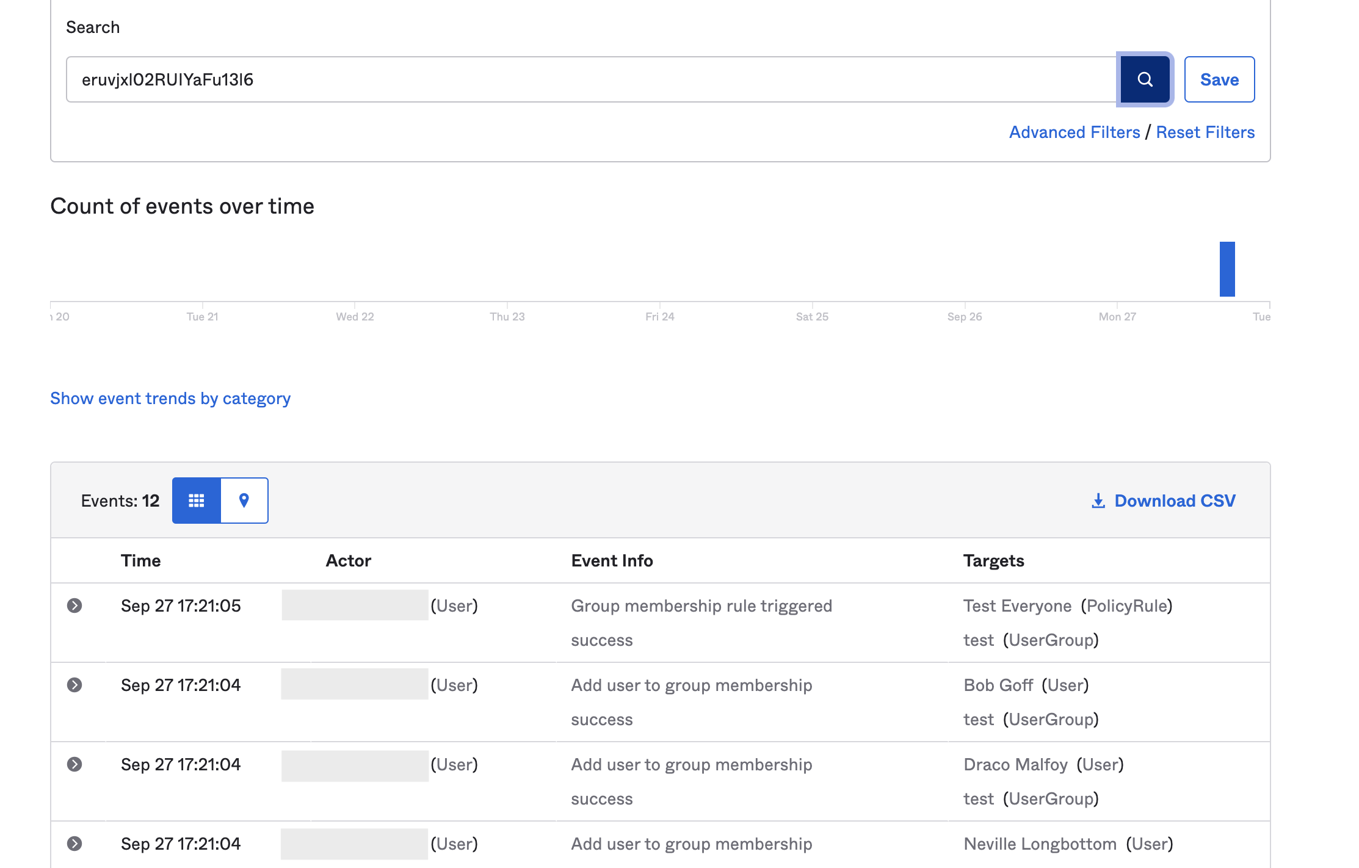Expand the Draco Malfoy event row
This screenshot has height=868, width=1359.
[74, 764]
